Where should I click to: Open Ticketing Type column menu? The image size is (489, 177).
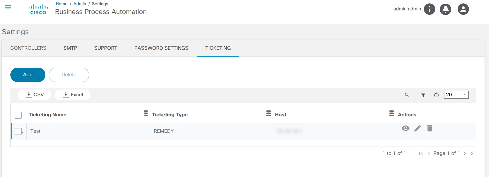point(268,113)
